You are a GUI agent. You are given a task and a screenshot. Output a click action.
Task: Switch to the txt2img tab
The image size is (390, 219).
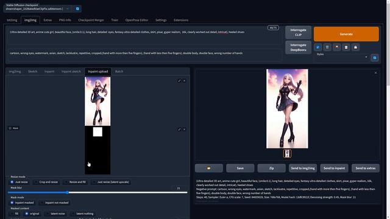point(12,20)
